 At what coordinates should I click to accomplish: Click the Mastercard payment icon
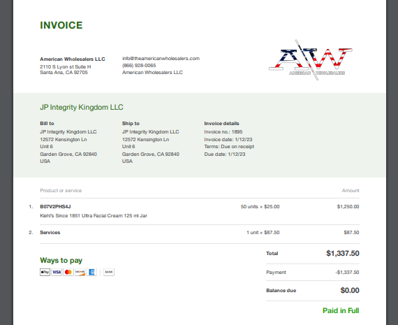(x=68, y=272)
